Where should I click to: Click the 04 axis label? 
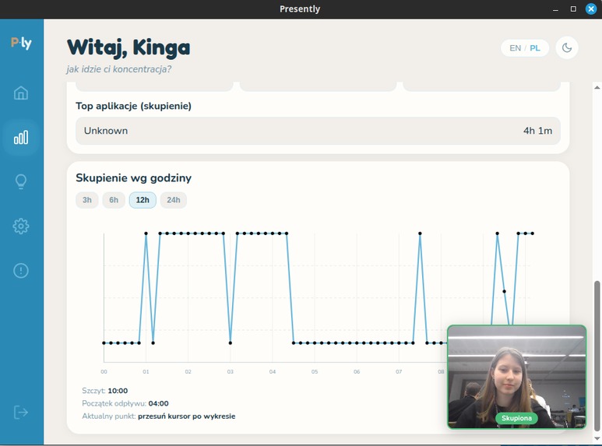pos(273,371)
